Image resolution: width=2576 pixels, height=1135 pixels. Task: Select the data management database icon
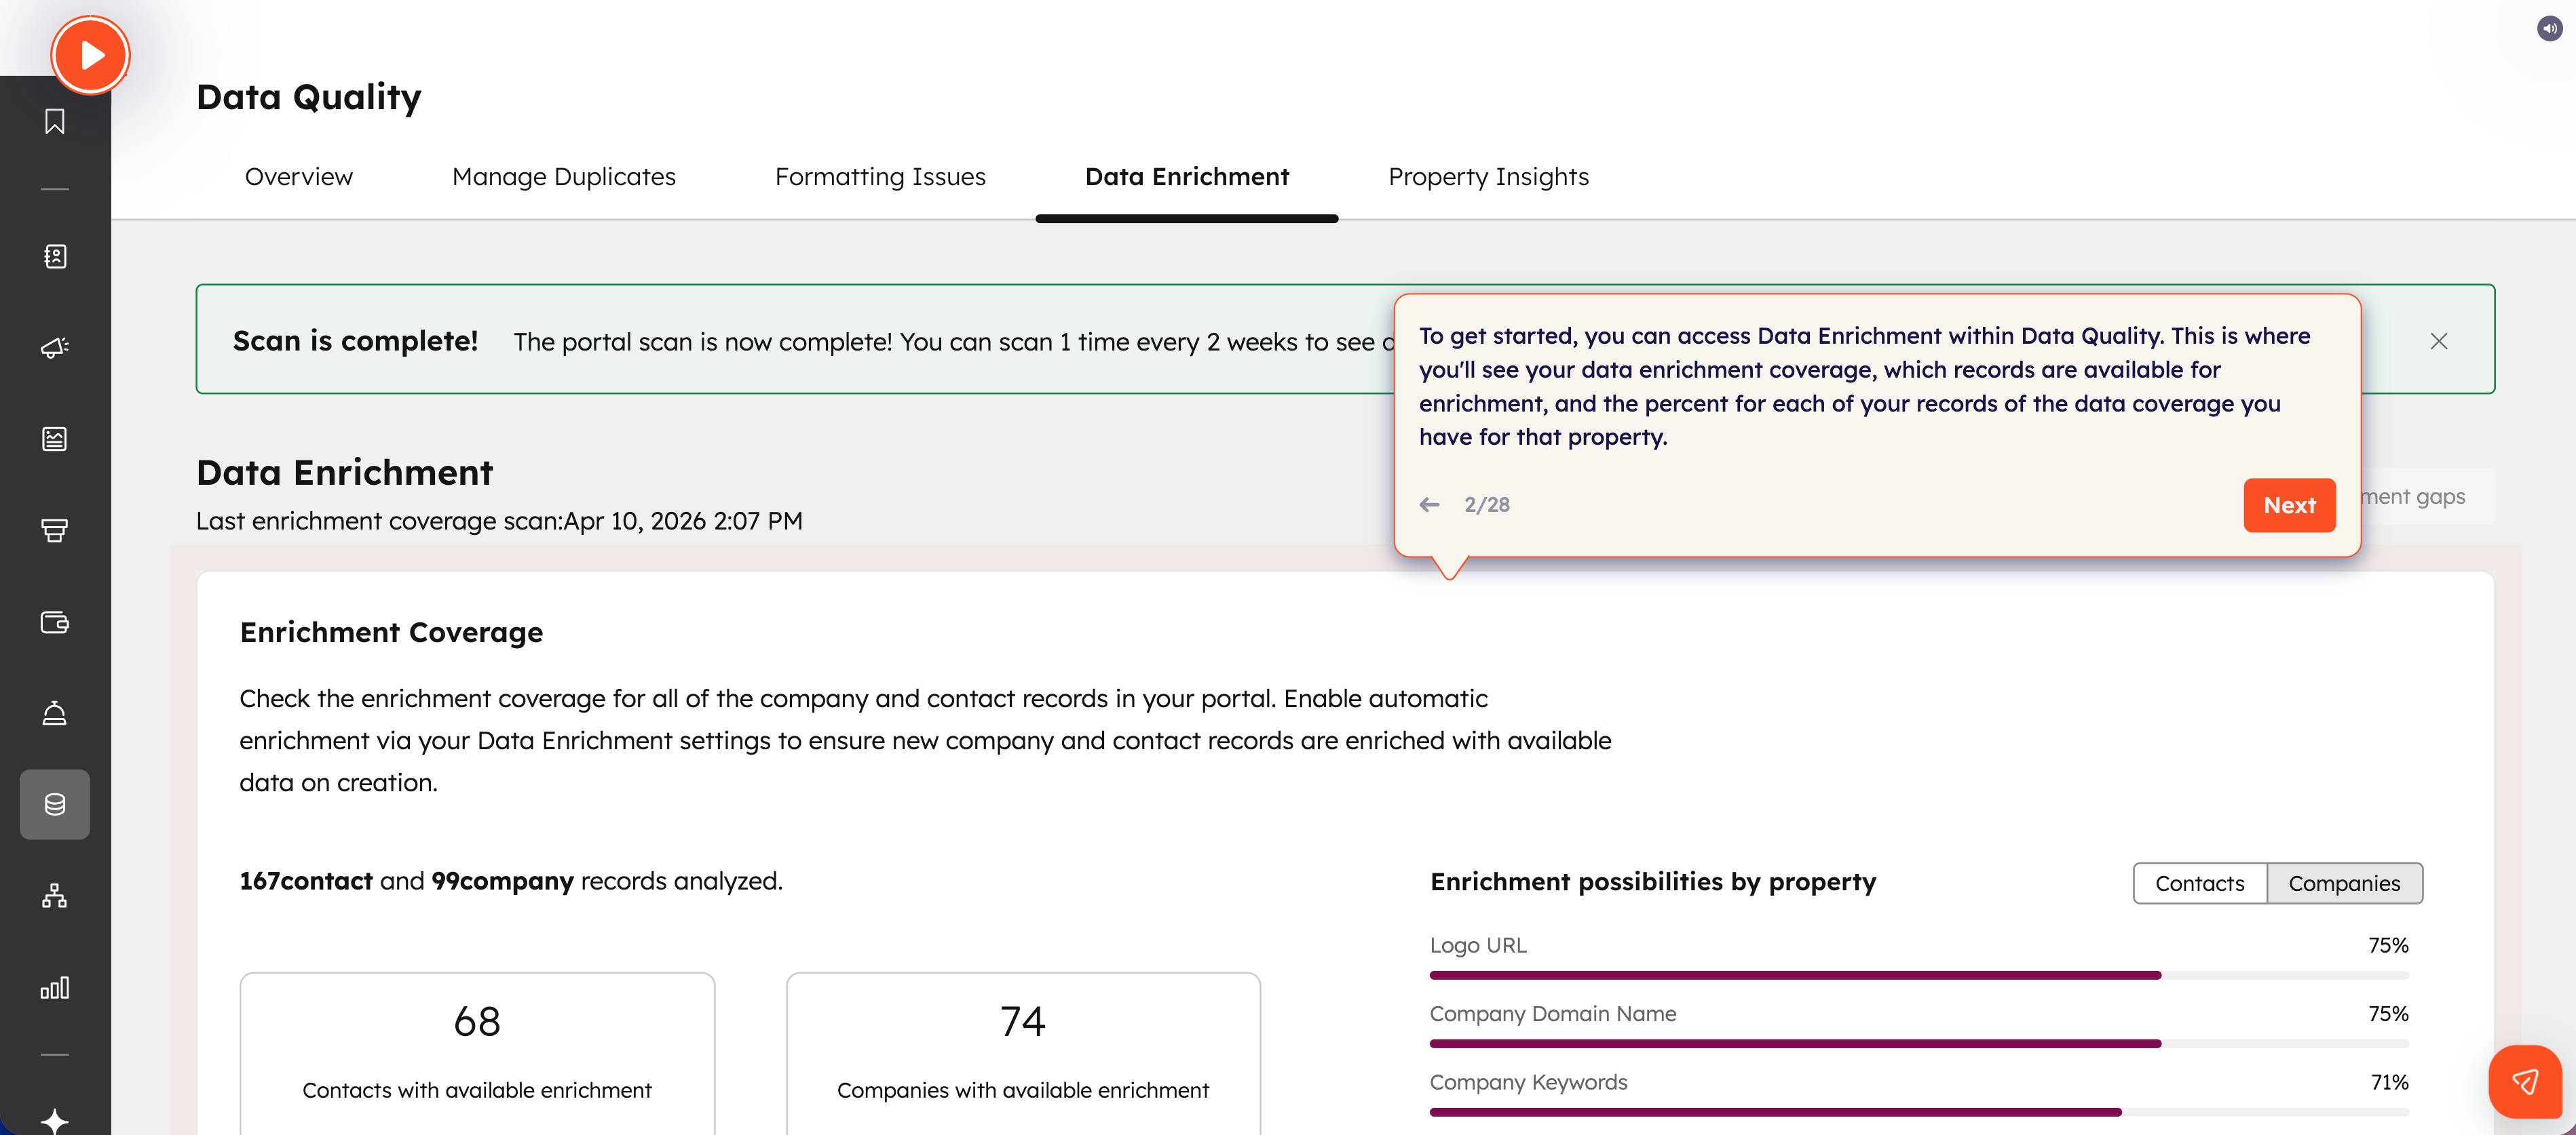(x=55, y=804)
